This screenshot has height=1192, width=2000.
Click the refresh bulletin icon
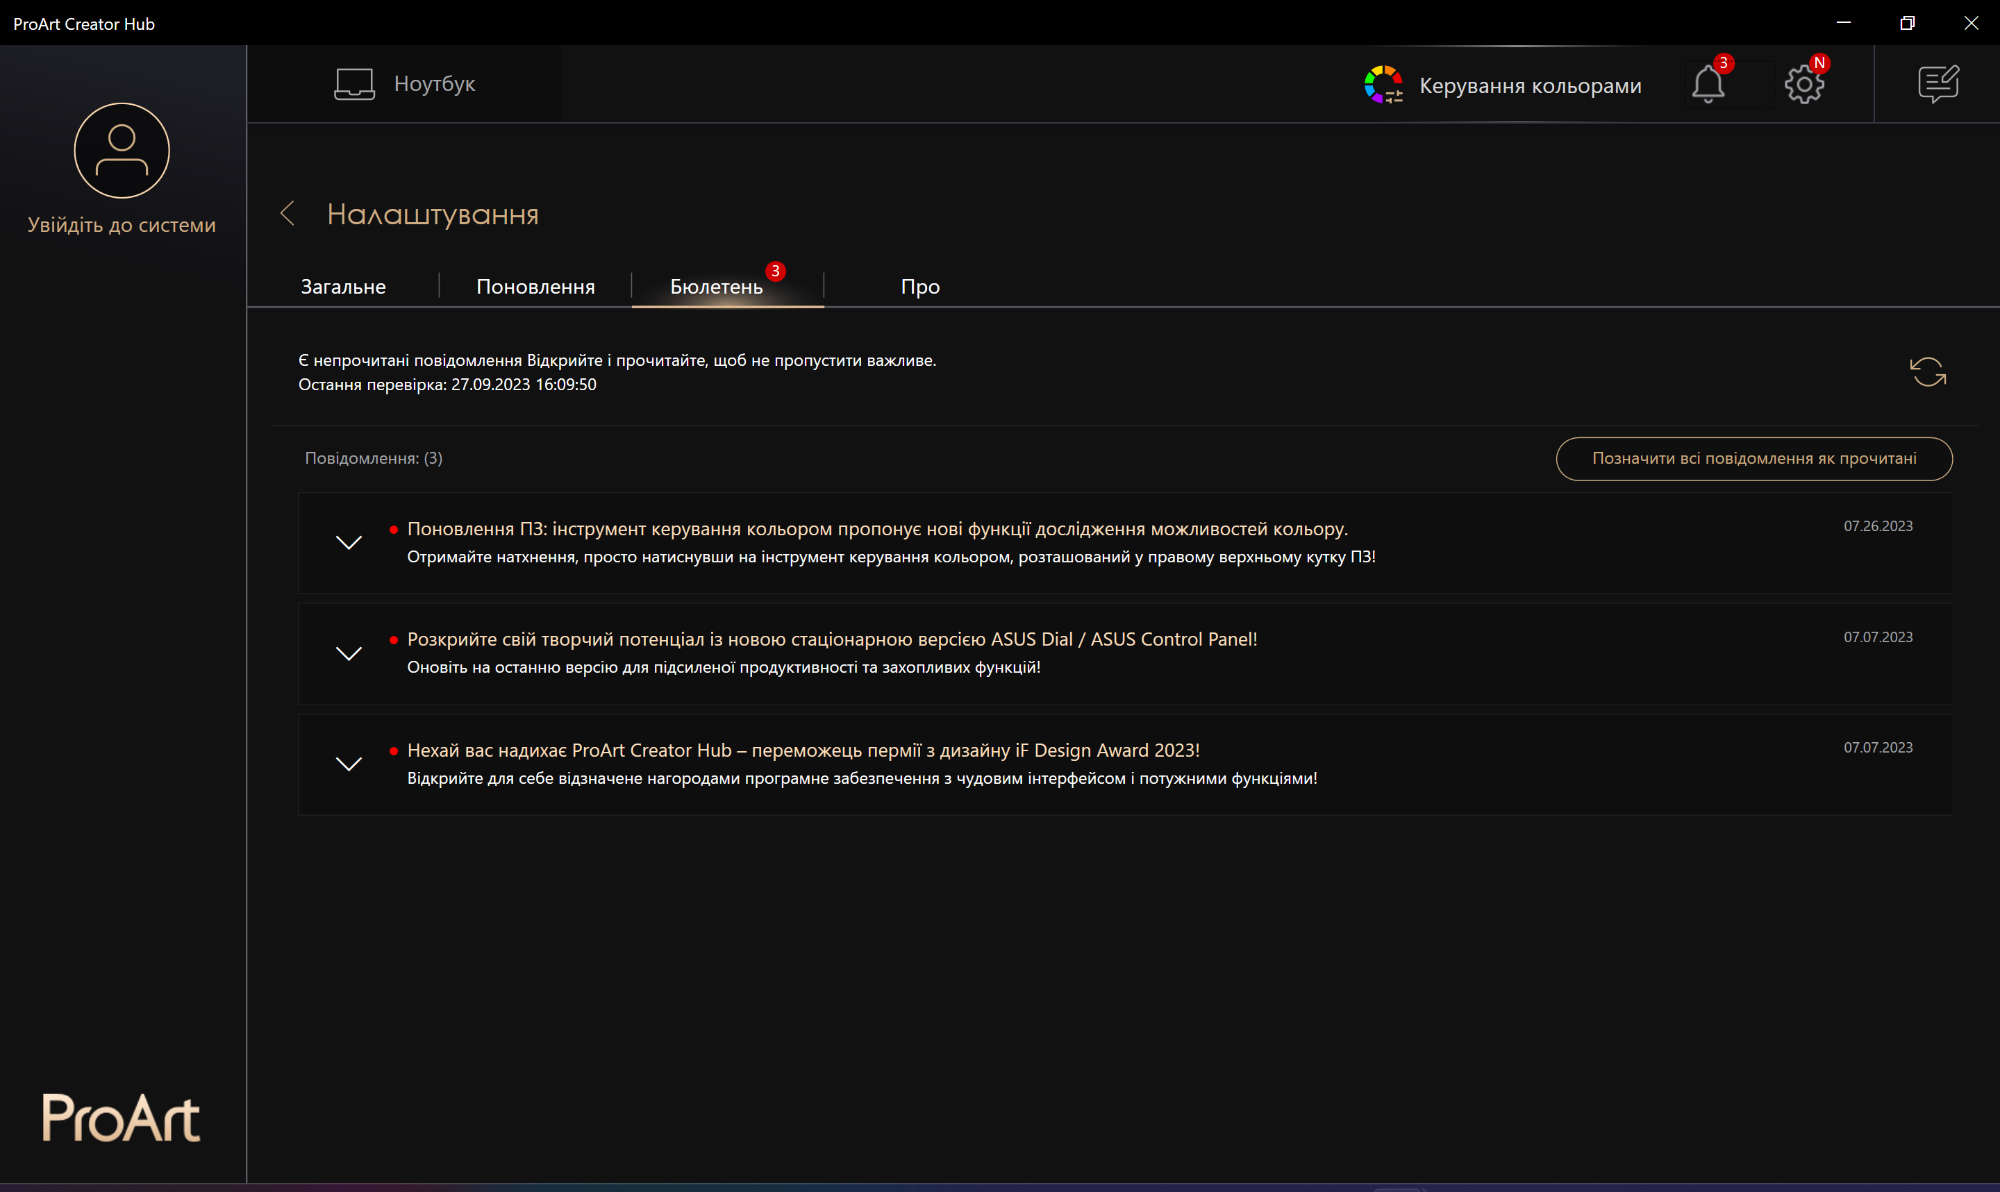(1928, 372)
